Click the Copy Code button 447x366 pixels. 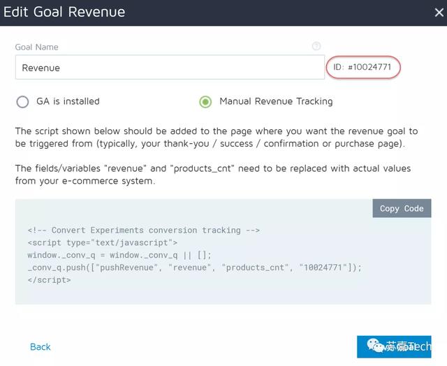[x=402, y=208]
